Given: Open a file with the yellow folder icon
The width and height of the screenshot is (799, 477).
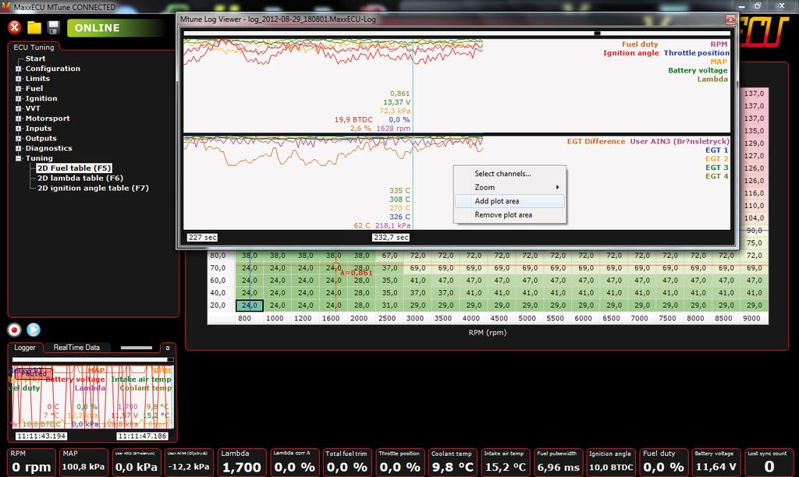Looking at the screenshot, I should (34, 27).
